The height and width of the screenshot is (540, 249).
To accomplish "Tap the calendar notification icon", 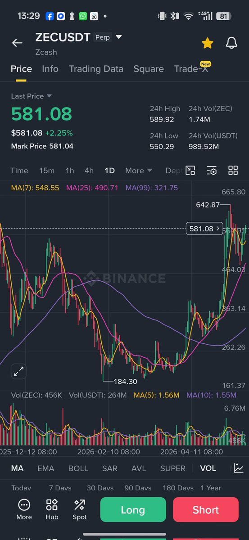I will click(94, 16).
